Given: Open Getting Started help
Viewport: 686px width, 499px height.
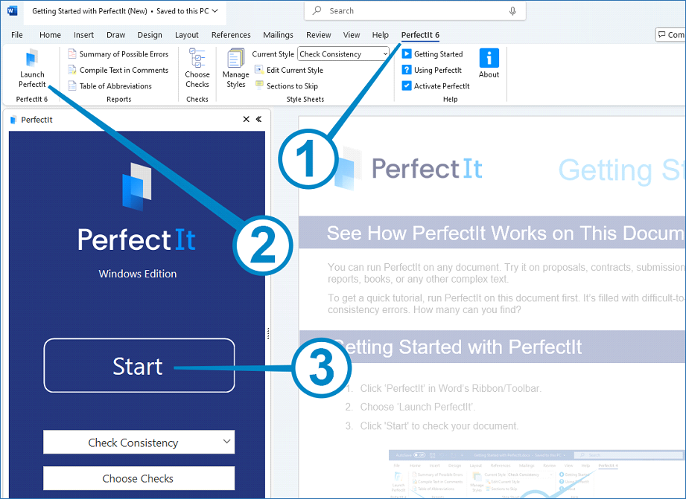Looking at the screenshot, I should [x=432, y=54].
